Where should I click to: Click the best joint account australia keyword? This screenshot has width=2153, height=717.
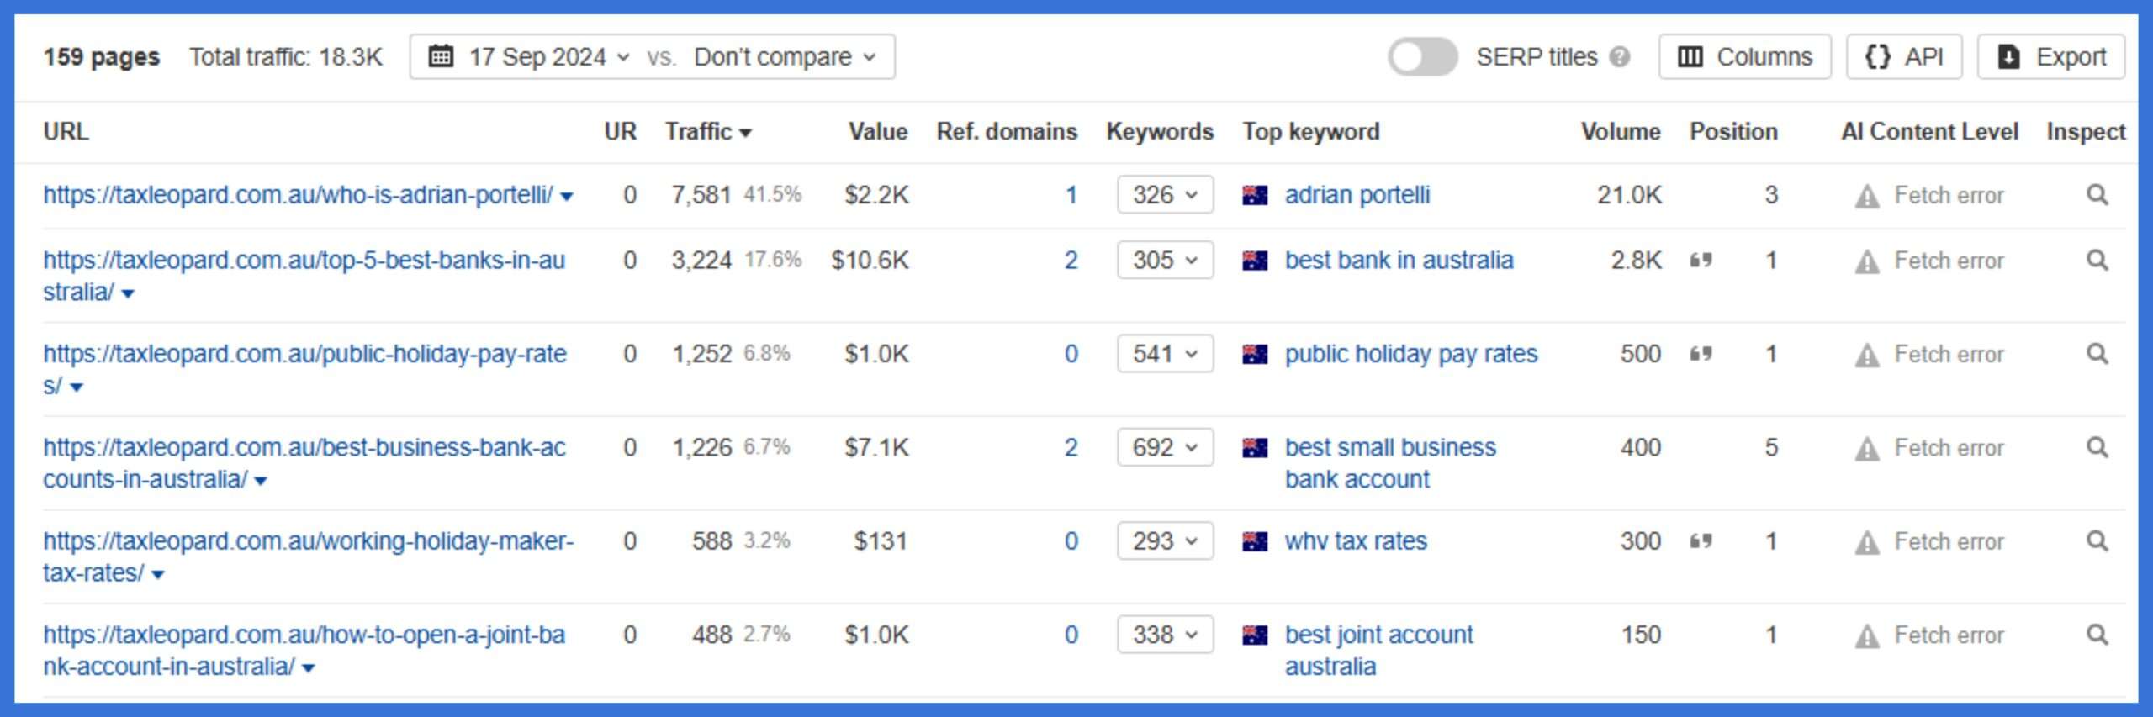(x=1379, y=651)
